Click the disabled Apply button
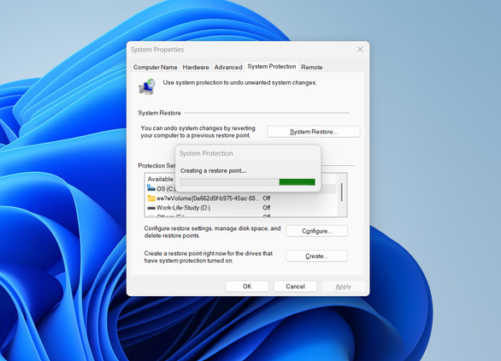 [x=344, y=287]
